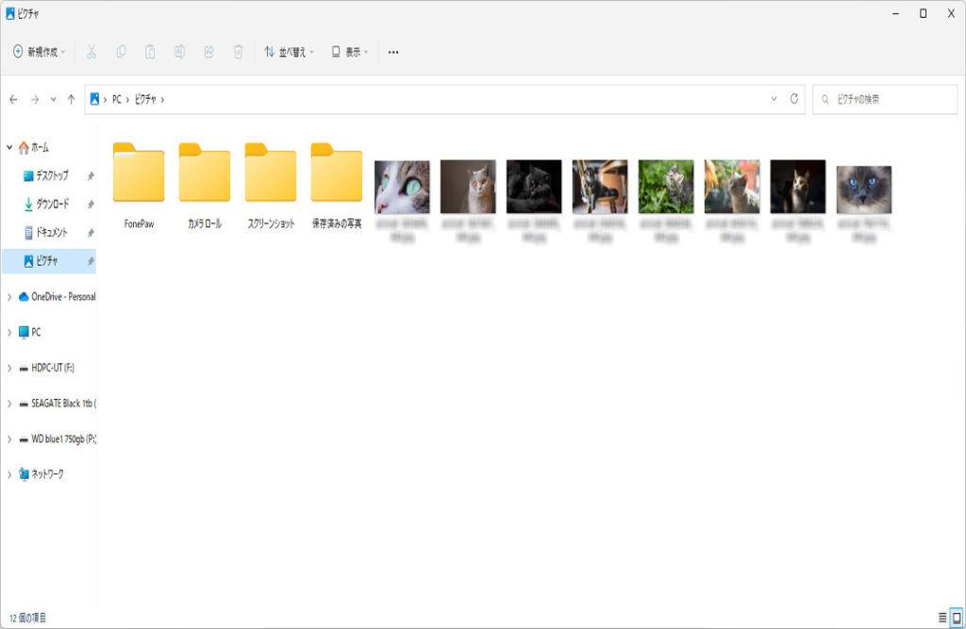The image size is (966, 629).
Task: Switch to large thumbnails view in status bar
Action: (x=956, y=617)
